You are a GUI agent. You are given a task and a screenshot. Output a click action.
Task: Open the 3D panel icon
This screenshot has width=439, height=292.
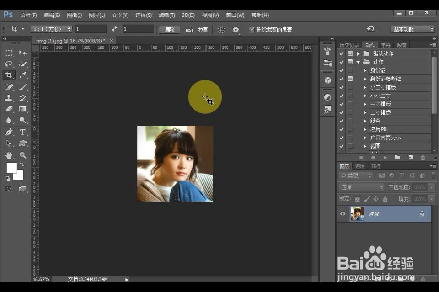(x=327, y=80)
